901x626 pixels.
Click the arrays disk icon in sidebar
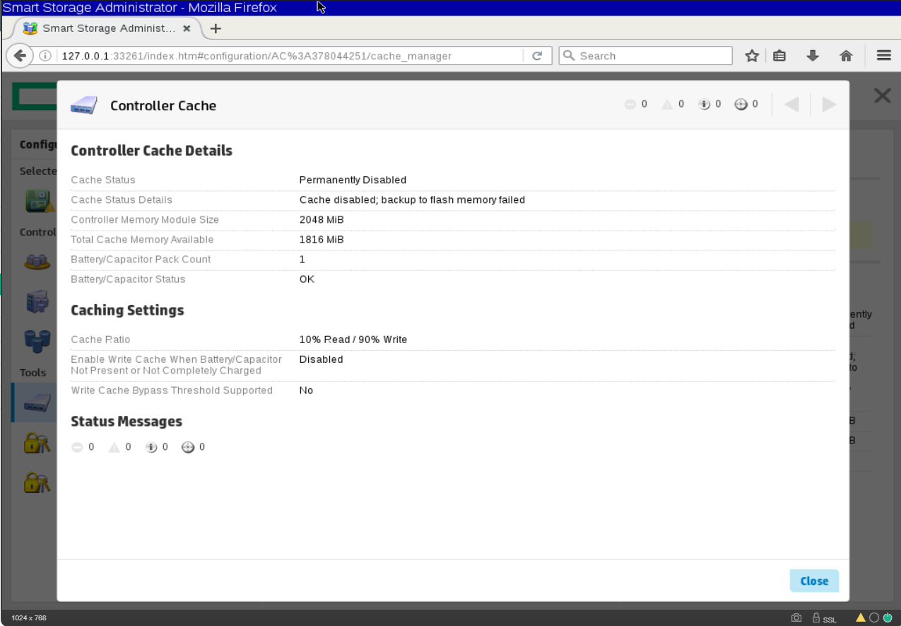pos(37,262)
